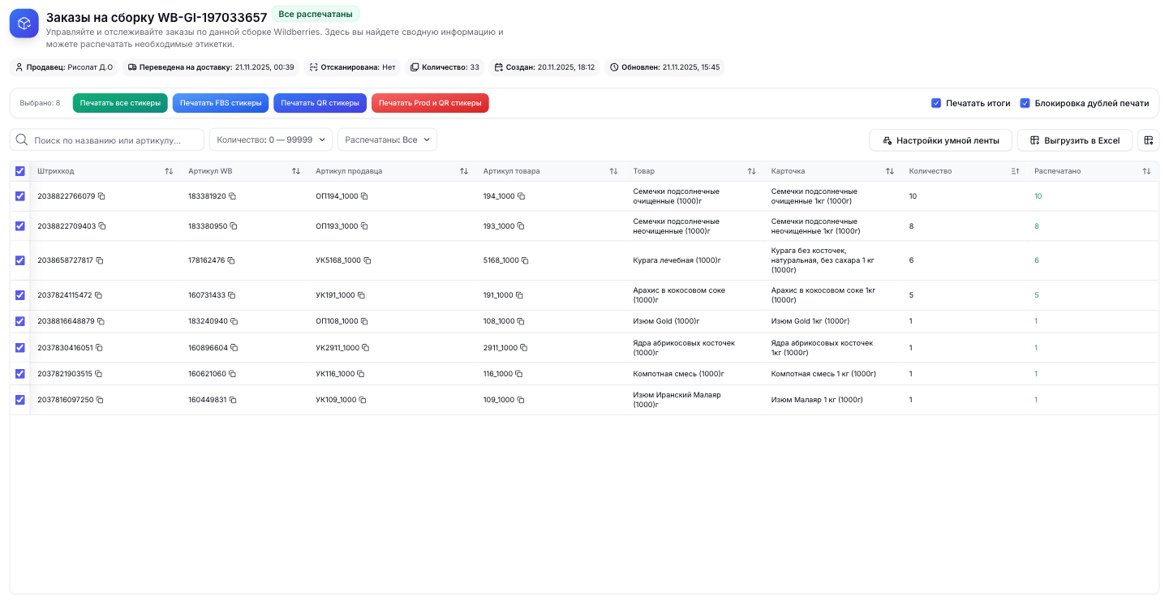Screen dimensions: 1169x601
Task: Sort by Штрихкод column sort icon
Action: point(169,171)
